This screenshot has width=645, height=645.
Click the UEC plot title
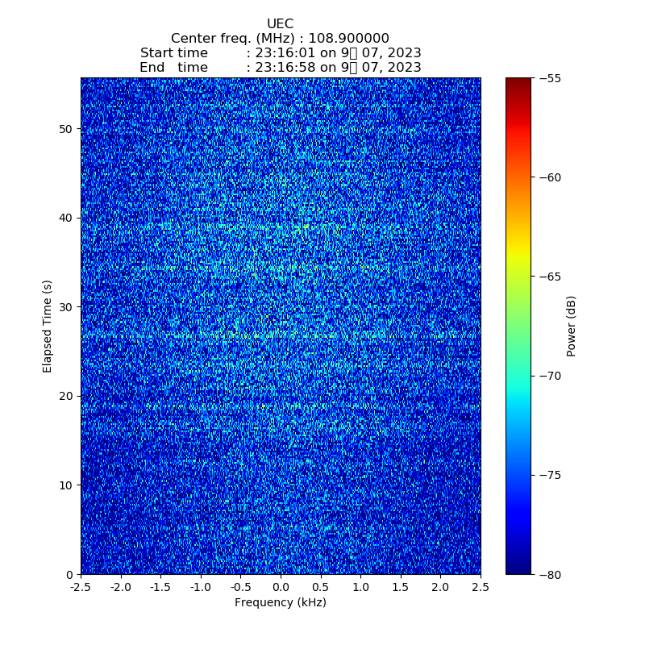pyautogui.click(x=280, y=24)
